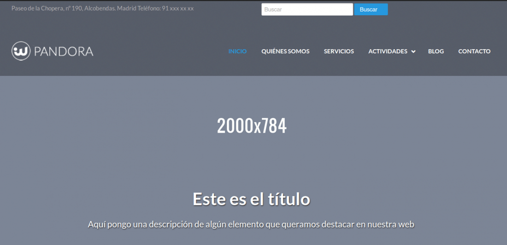Click the 'Este es el título' heading
The image size is (507, 245).
[252, 199]
